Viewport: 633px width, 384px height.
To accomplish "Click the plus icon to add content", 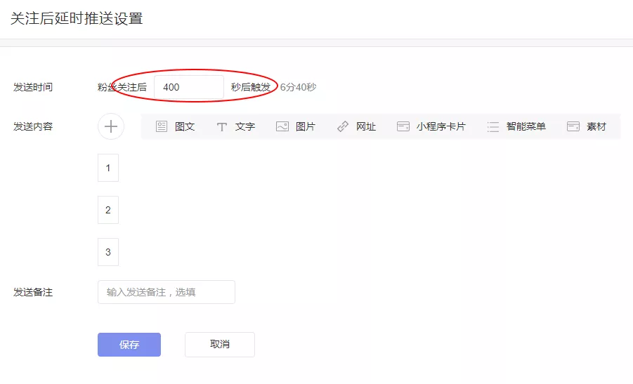I will pyautogui.click(x=111, y=126).
